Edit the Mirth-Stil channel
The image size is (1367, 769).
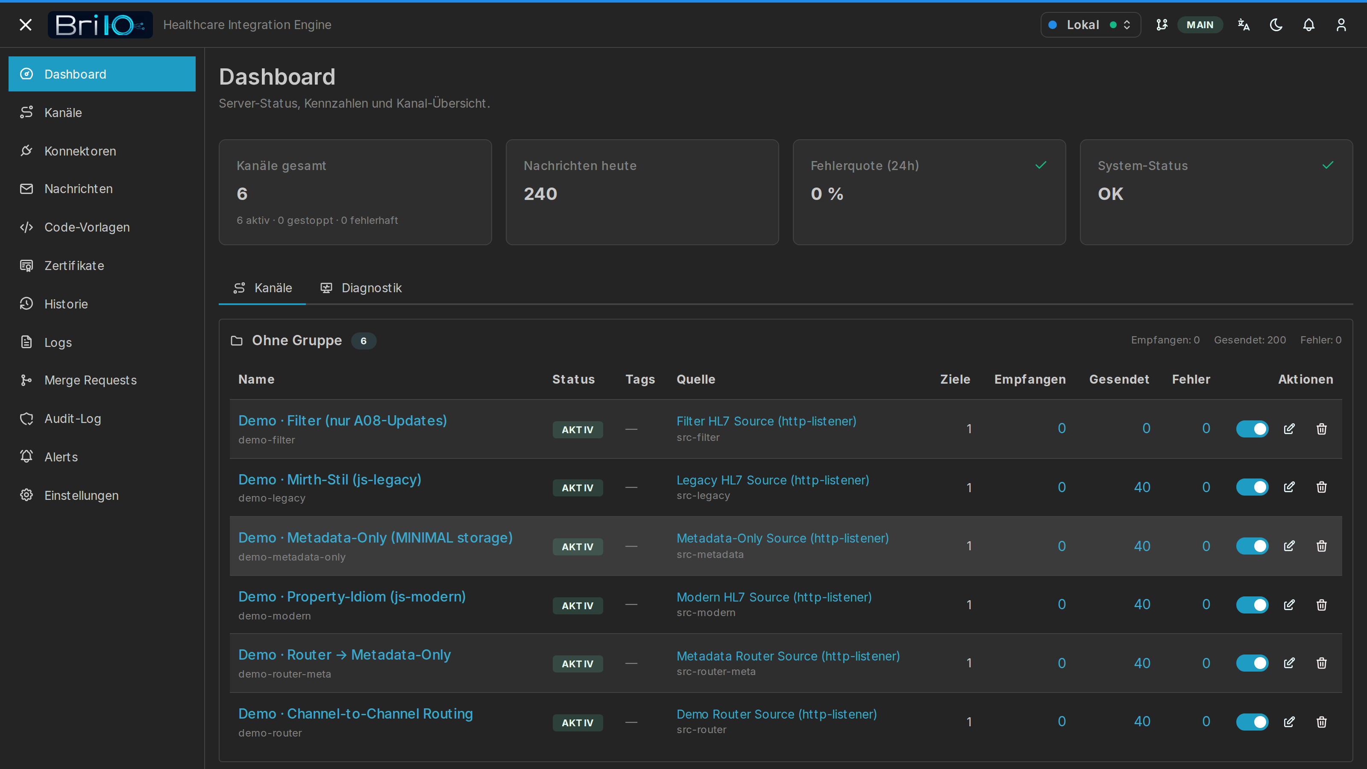click(1289, 487)
